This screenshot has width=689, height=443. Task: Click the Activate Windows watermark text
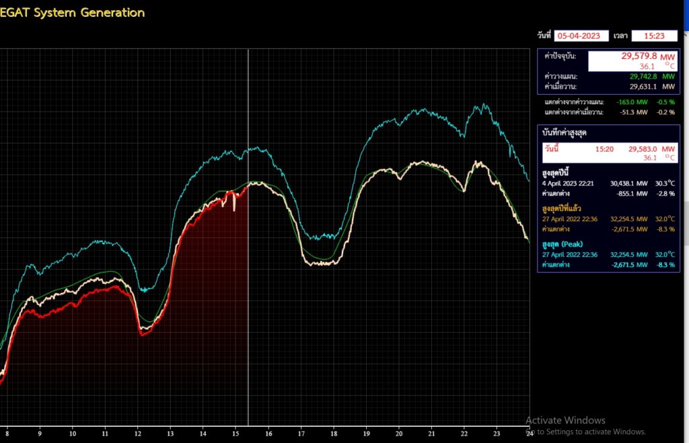565,420
